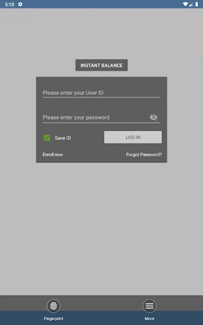This screenshot has height=325, width=203.
Task: Tap the battery status icon
Action: pyautogui.click(x=197, y=4)
